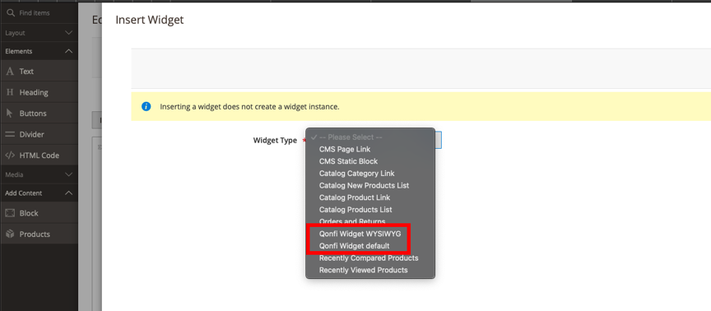Viewport: 711px width, 311px height.
Task: Click the search magnifier icon in sidebar
Action: click(11, 13)
